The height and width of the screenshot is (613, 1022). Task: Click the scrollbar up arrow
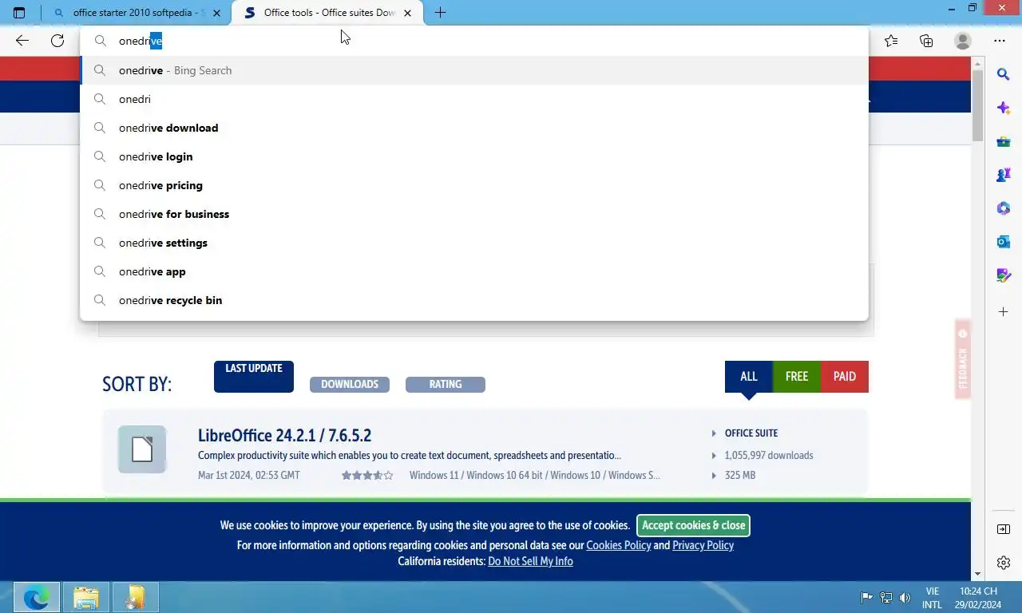tap(977, 63)
